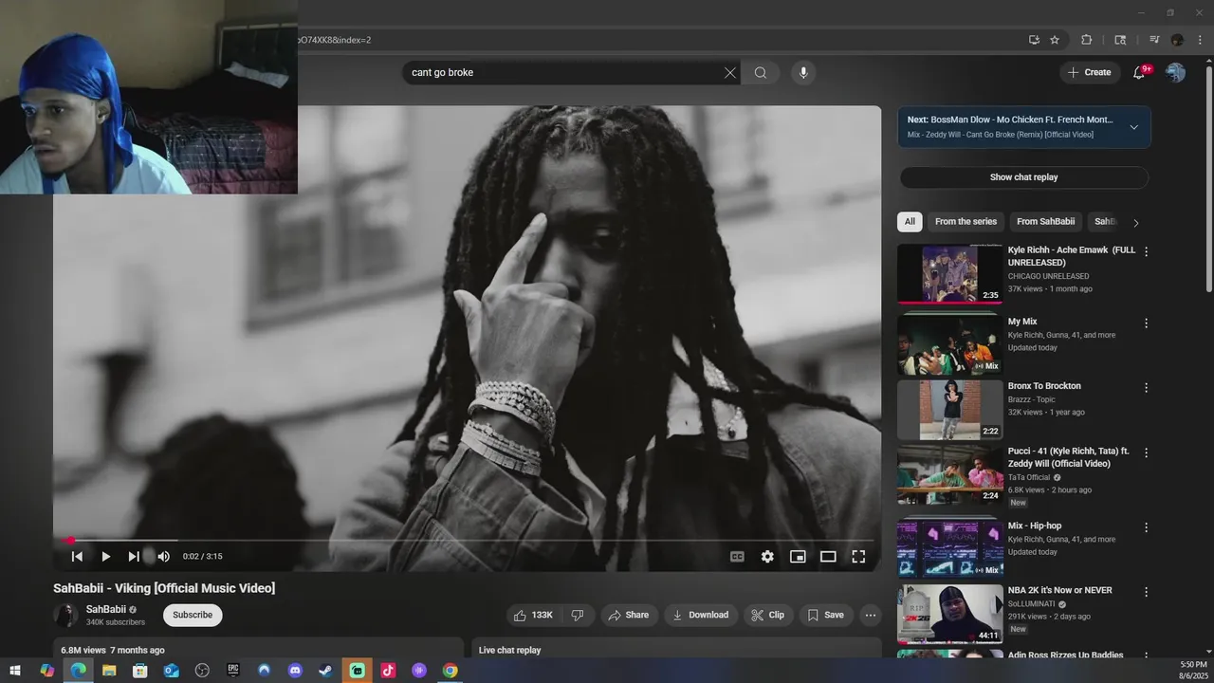Open options for Mix - Hip-hop

[x=1146, y=527]
